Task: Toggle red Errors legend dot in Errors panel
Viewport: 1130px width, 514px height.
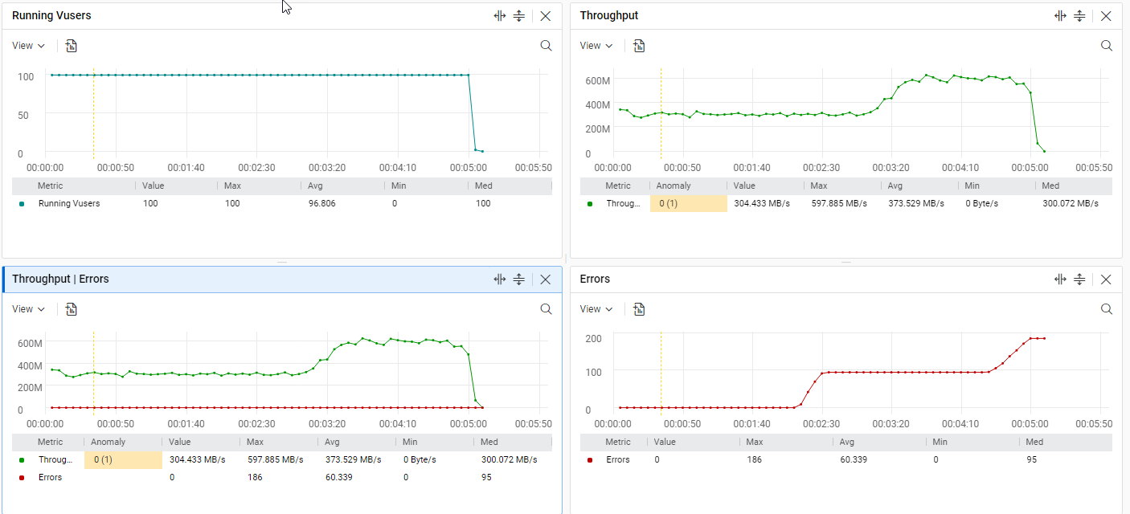Action: (590, 460)
